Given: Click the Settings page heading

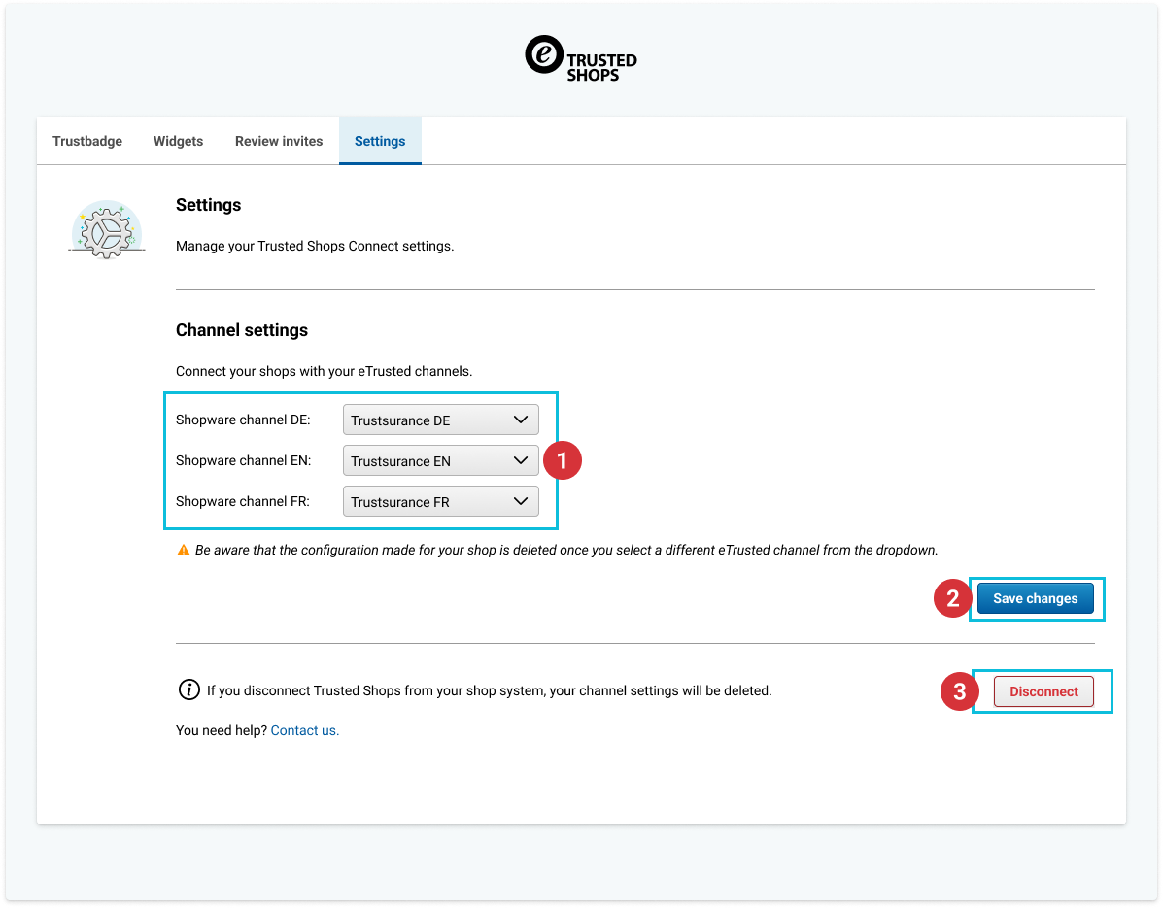Looking at the screenshot, I should coord(209,205).
